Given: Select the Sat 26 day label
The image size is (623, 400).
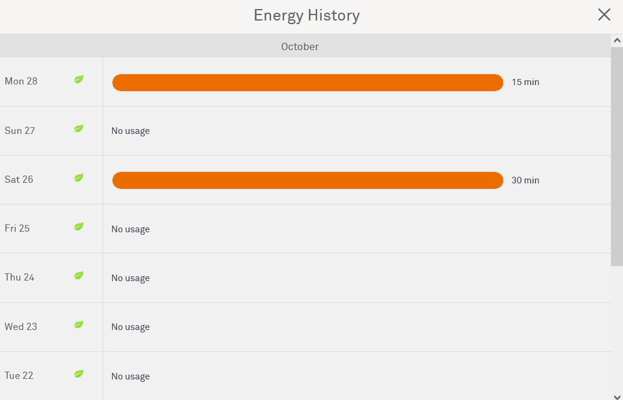Looking at the screenshot, I should tap(19, 180).
